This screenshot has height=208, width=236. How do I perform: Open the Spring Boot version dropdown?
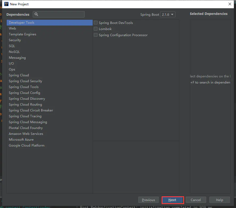point(168,14)
